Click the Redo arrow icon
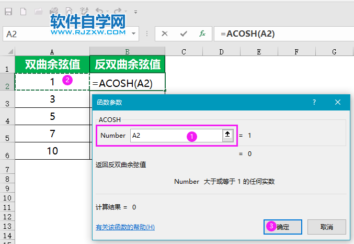Screen dimensions: 354x244 click(118, 10)
